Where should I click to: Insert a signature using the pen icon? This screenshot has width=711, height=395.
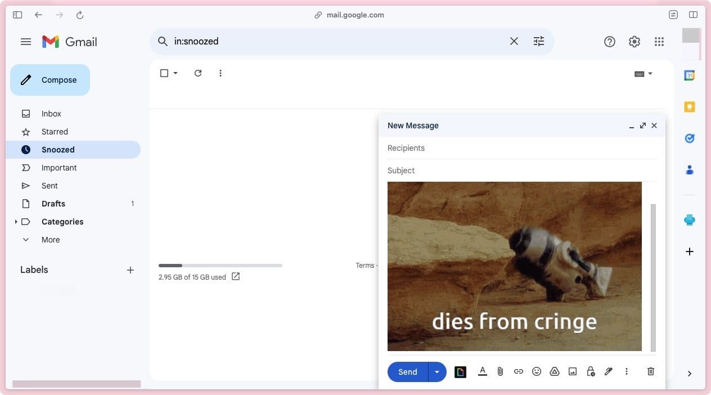coord(608,371)
